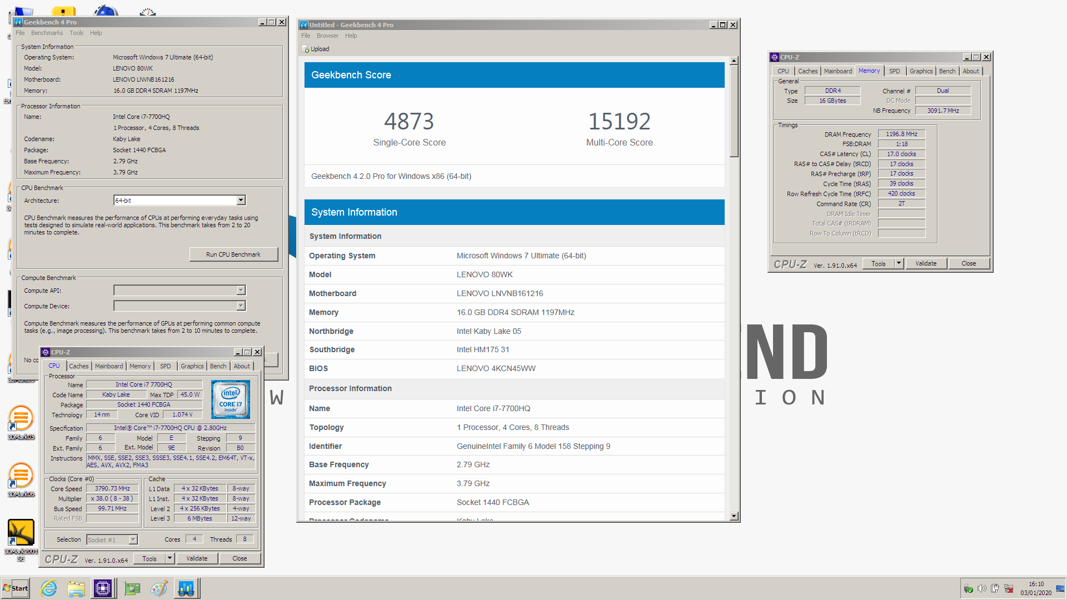Open Browser menu in Untitled Geekbench window
This screenshot has height=600, width=1067.
(327, 36)
